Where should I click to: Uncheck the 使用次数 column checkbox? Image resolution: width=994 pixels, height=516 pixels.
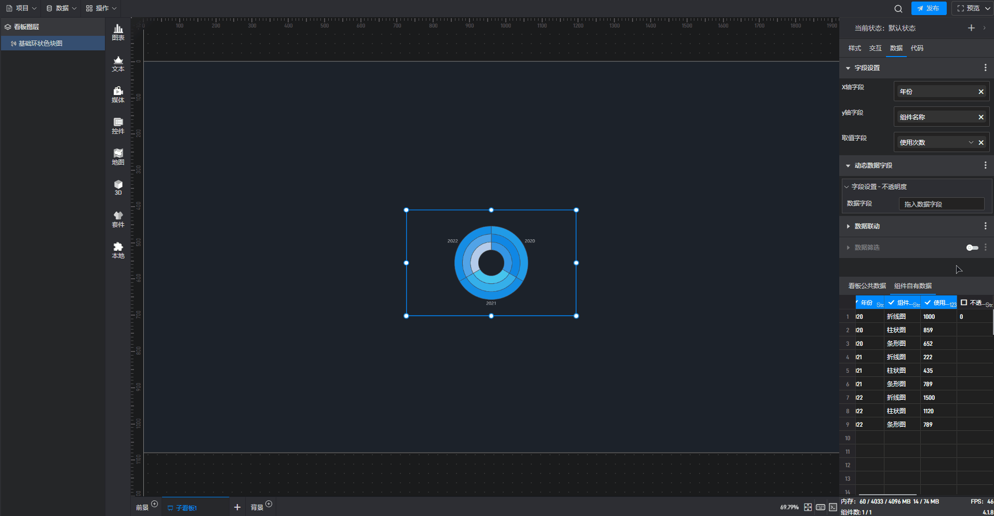point(928,303)
